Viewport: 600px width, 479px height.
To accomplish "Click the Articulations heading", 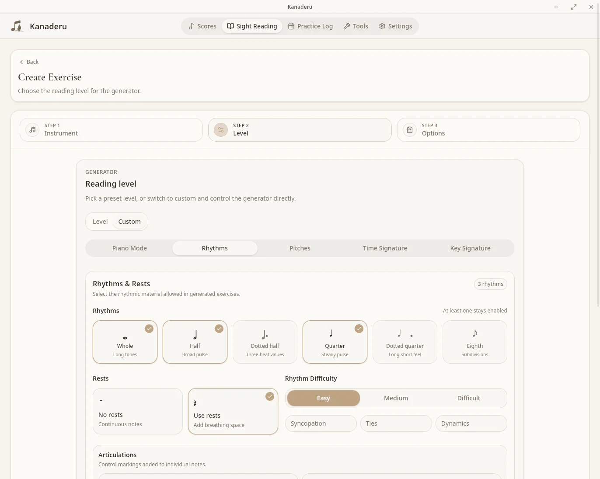I will pyautogui.click(x=117, y=455).
